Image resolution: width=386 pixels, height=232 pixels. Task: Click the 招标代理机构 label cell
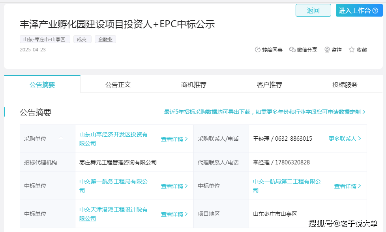click(47, 162)
